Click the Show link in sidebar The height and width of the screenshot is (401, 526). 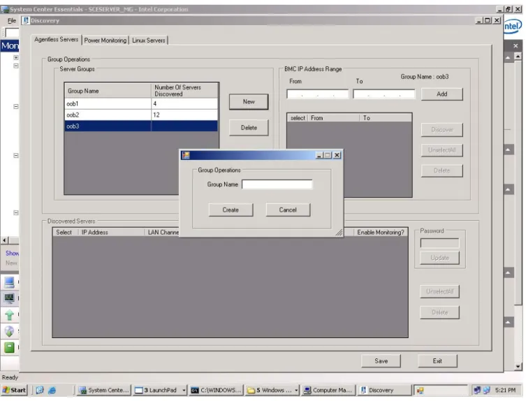tap(12, 254)
